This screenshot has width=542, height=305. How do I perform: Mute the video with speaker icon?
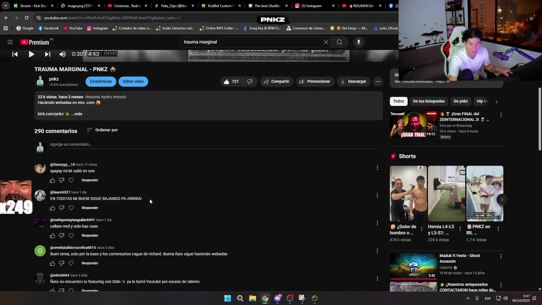point(63,54)
